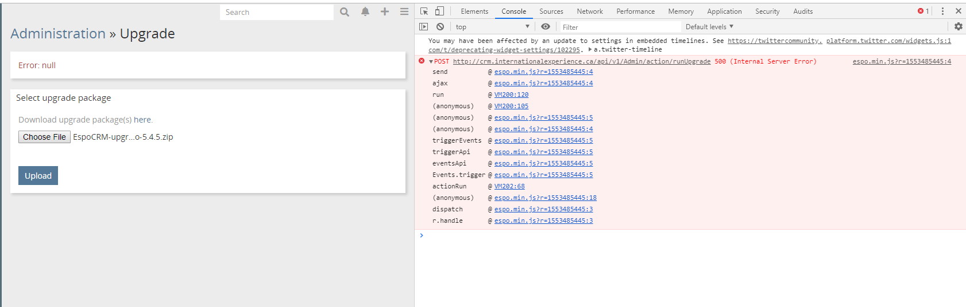Image resolution: width=966 pixels, height=307 pixels.
Task: Open the DevTools three-dot menu
Action: pyautogui.click(x=942, y=11)
